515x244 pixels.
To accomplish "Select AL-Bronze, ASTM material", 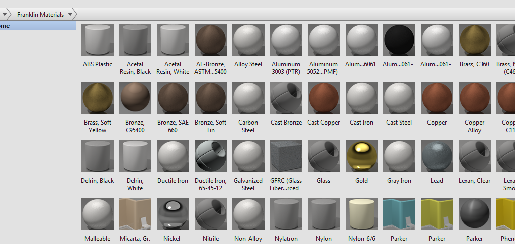I will [x=211, y=39].
